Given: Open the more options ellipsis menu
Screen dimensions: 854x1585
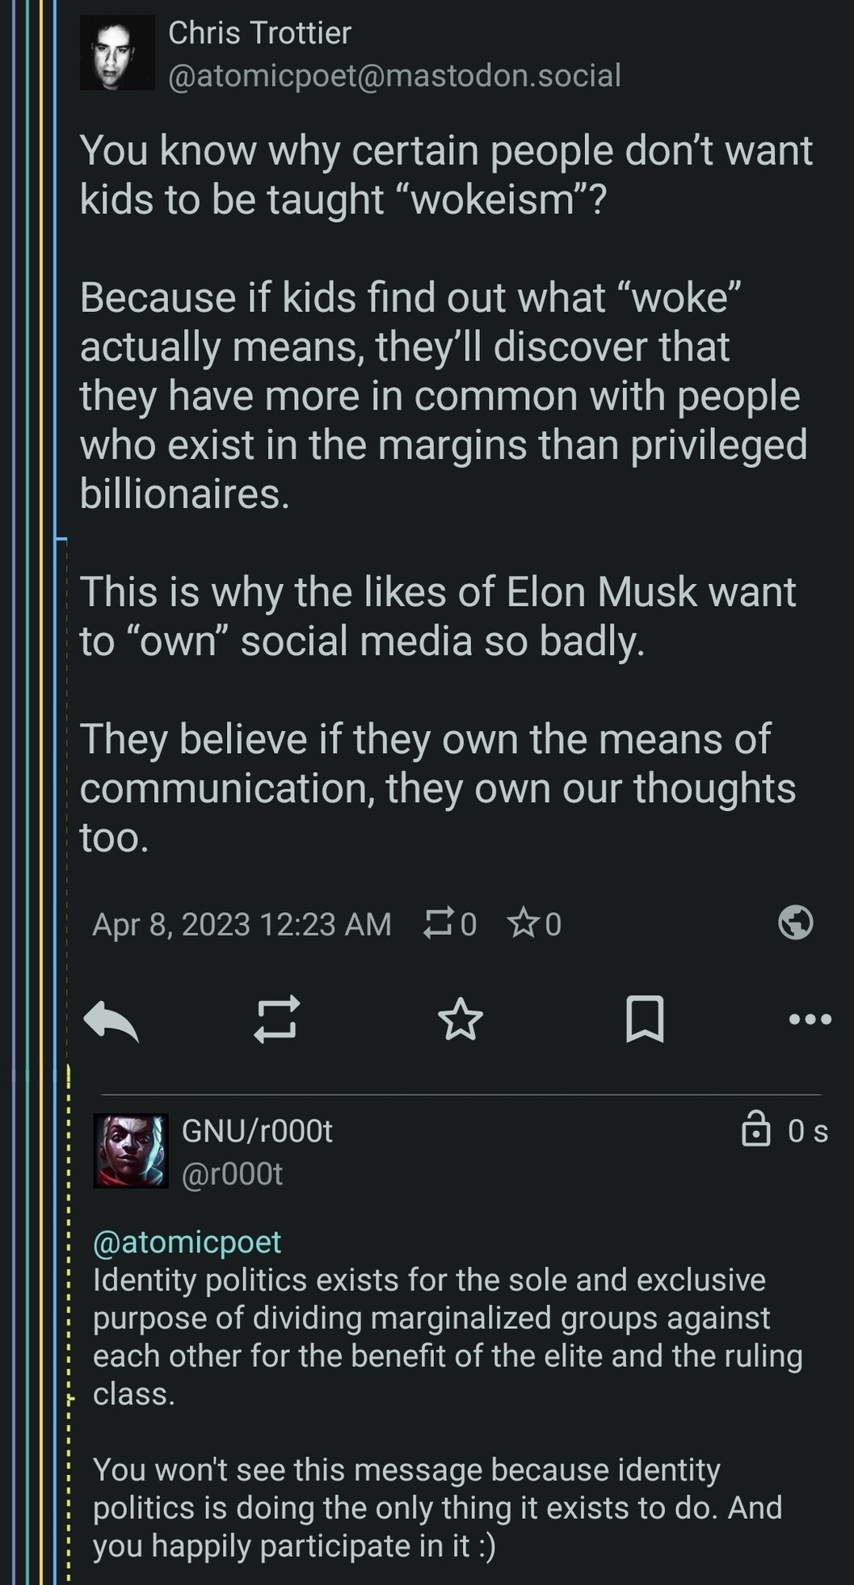Looking at the screenshot, I should click(x=810, y=1020).
